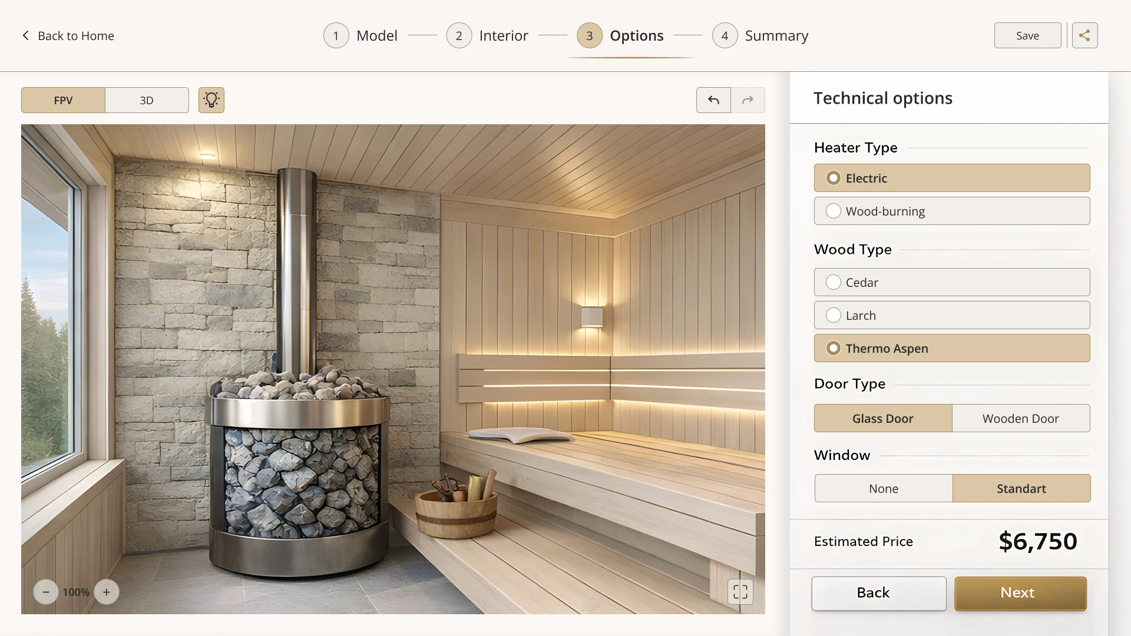Return via the Back to Home link
The image size is (1131, 636).
(x=75, y=35)
